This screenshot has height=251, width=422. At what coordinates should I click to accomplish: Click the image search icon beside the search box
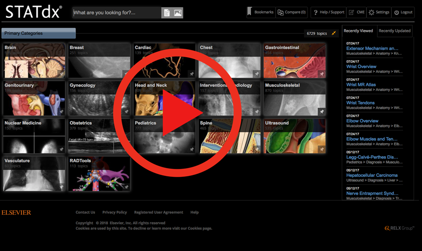coord(178,13)
